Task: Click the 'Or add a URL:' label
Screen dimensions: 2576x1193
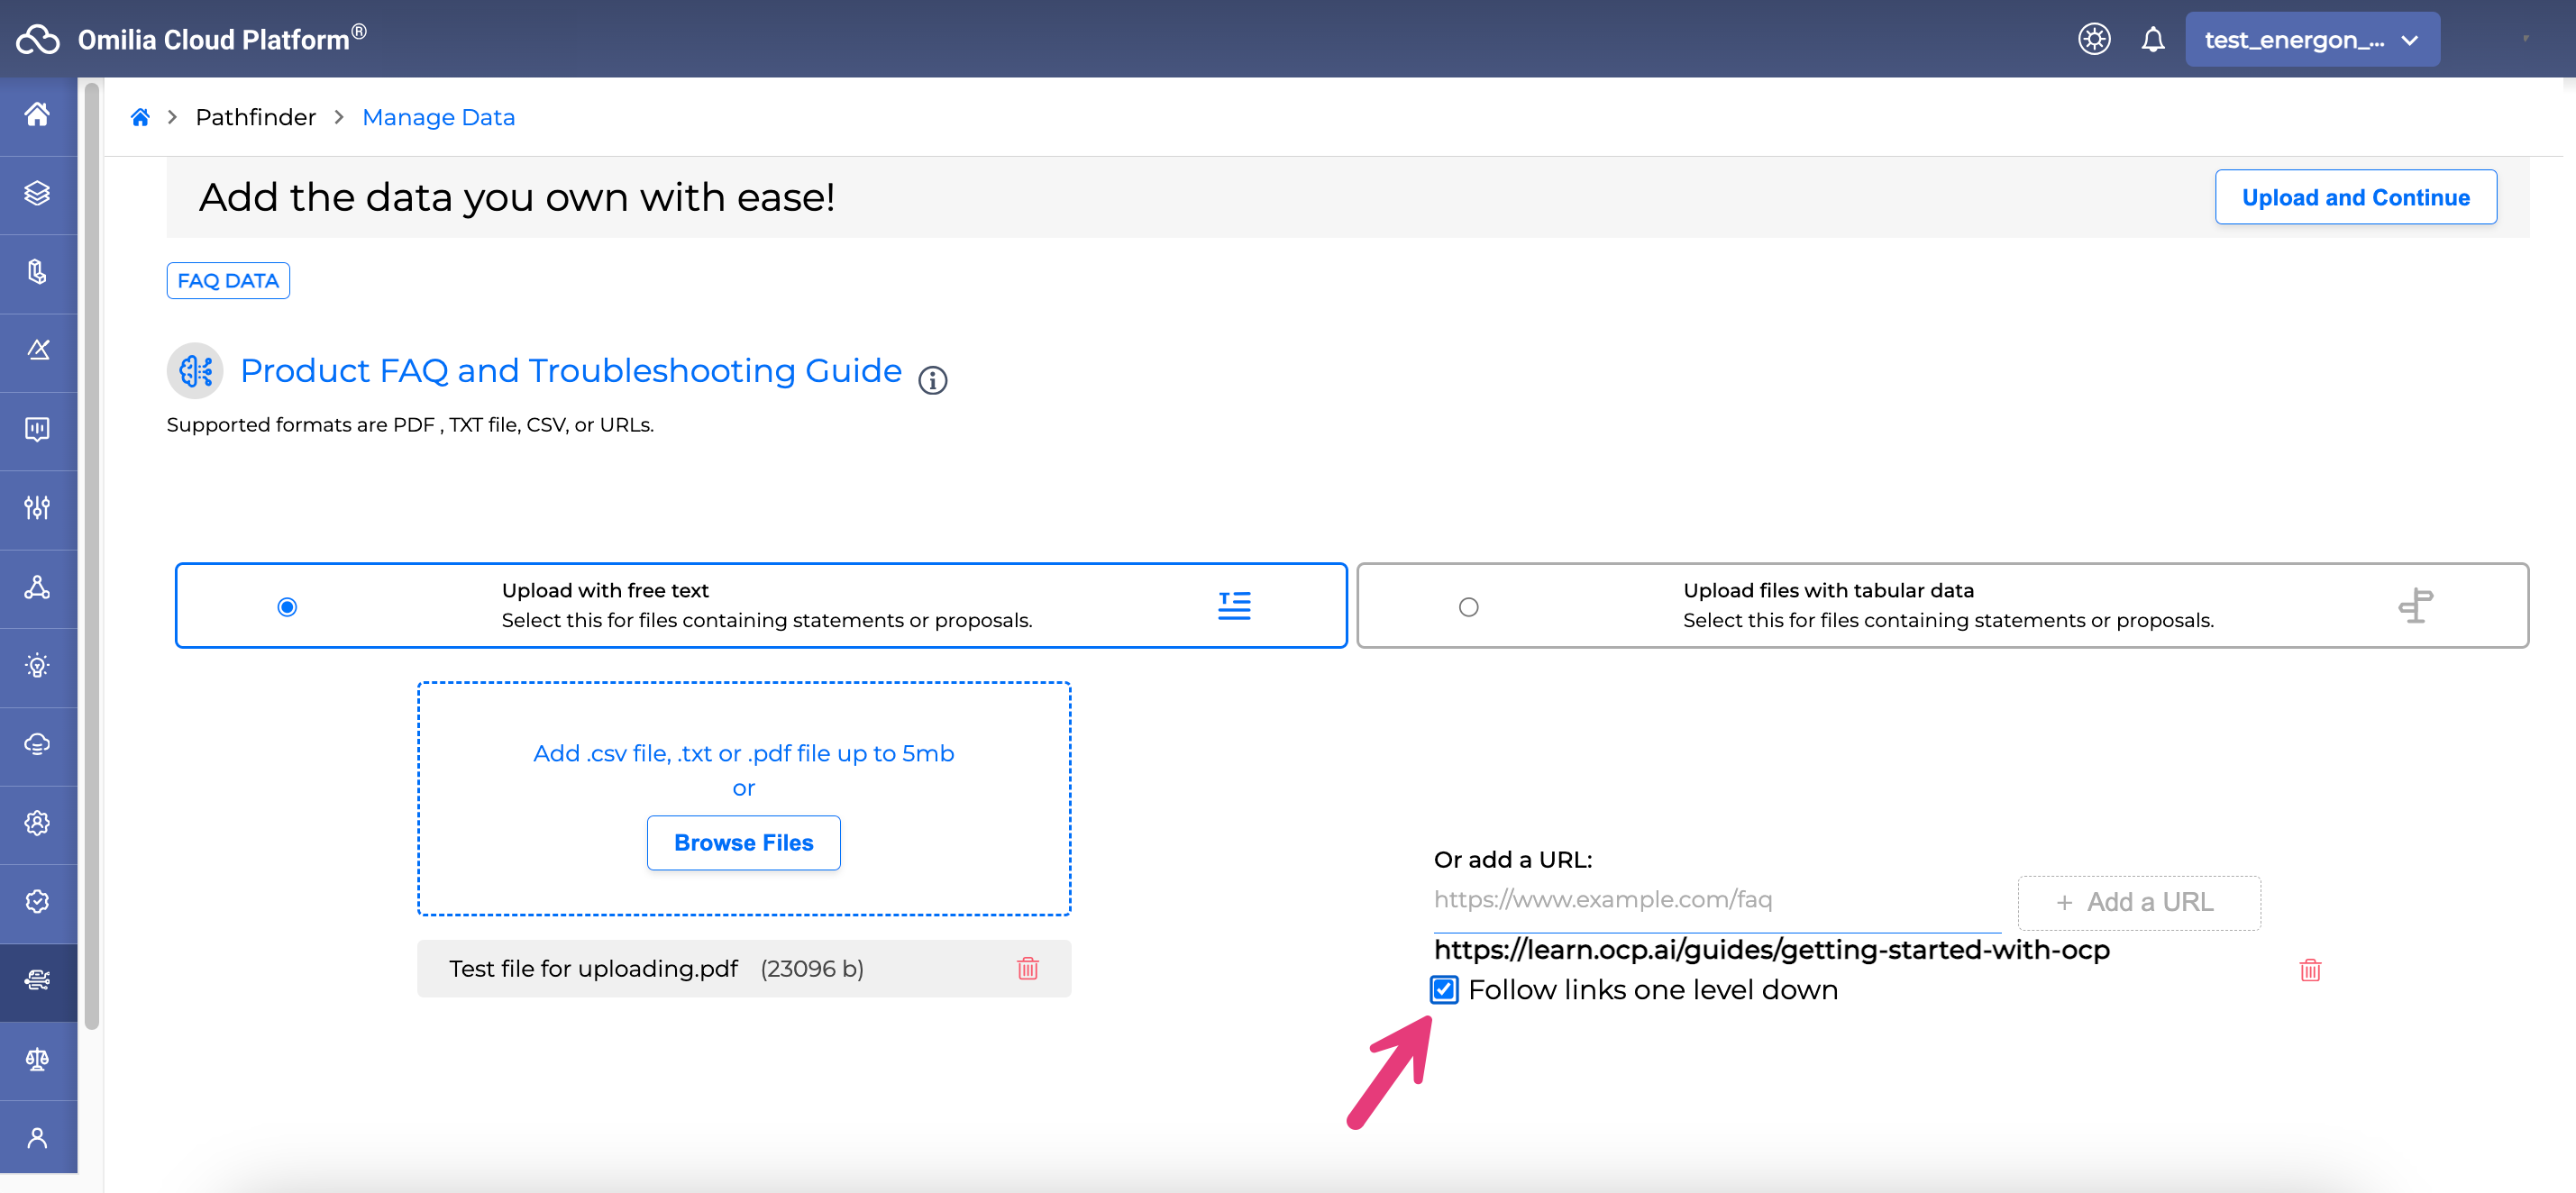Action: [1512, 860]
